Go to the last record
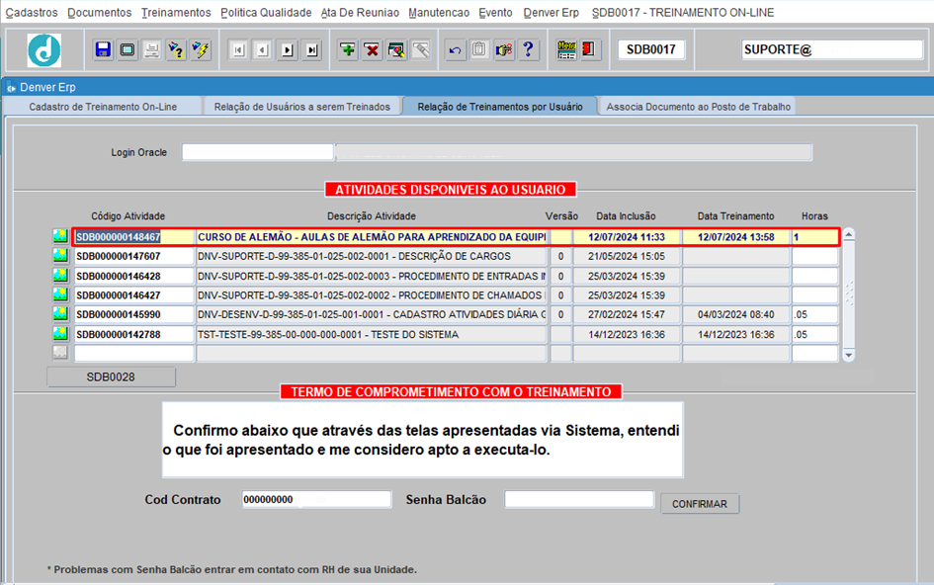The width and height of the screenshot is (934, 585). pos(312,50)
